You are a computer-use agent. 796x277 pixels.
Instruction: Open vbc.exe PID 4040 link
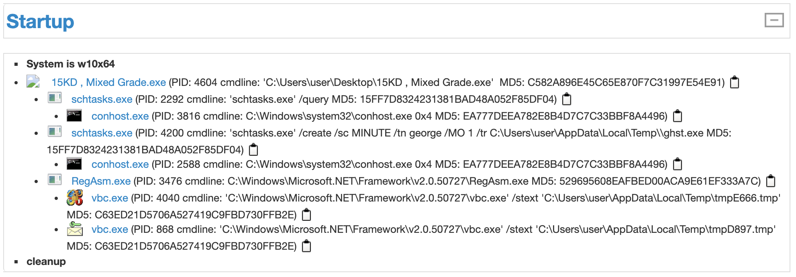110,198
